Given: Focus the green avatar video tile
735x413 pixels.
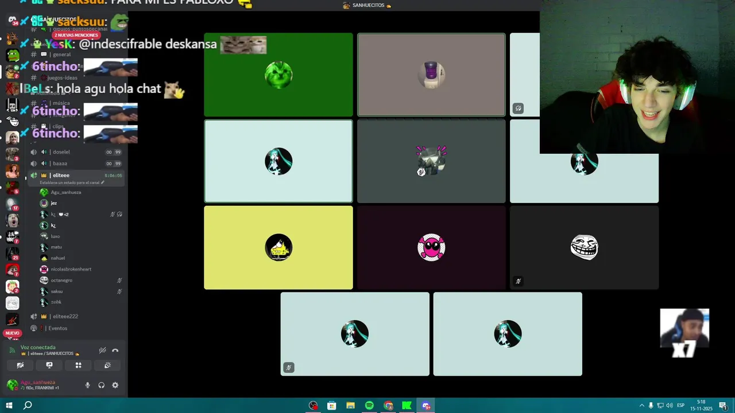Looking at the screenshot, I should click(278, 75).
